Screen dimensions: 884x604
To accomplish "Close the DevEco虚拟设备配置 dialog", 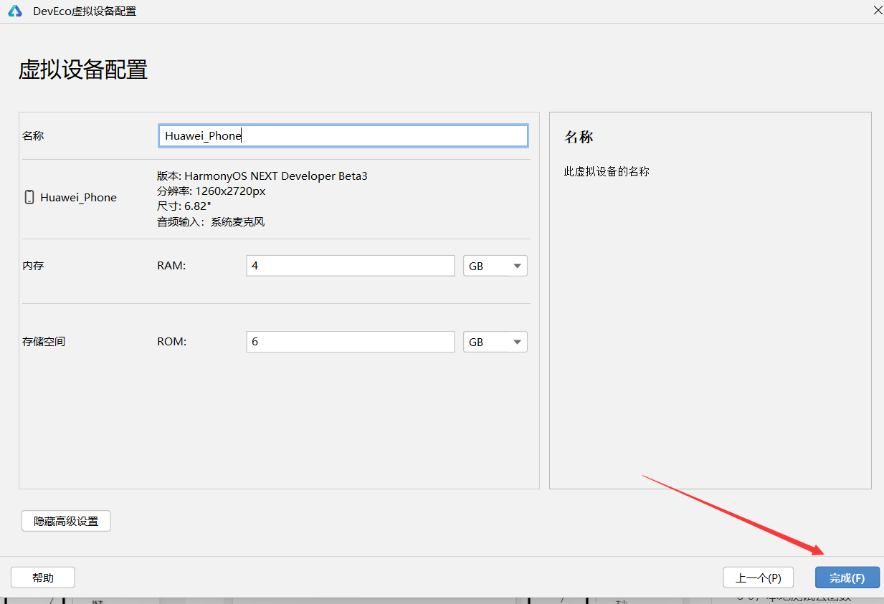I will tap(878, 11).
